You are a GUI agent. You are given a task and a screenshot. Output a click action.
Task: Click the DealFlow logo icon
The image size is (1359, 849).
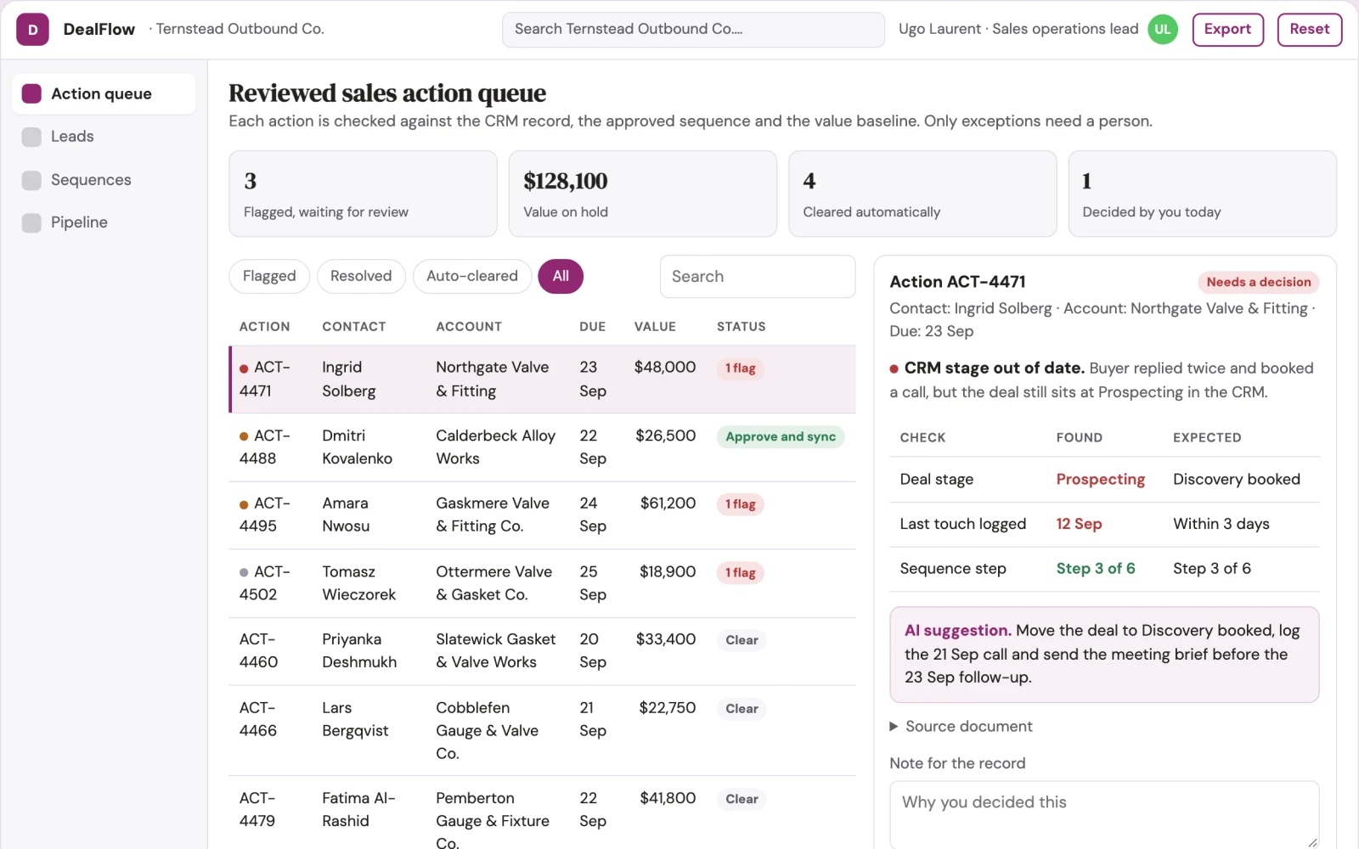pyautogui.click(x=32, y=29)
